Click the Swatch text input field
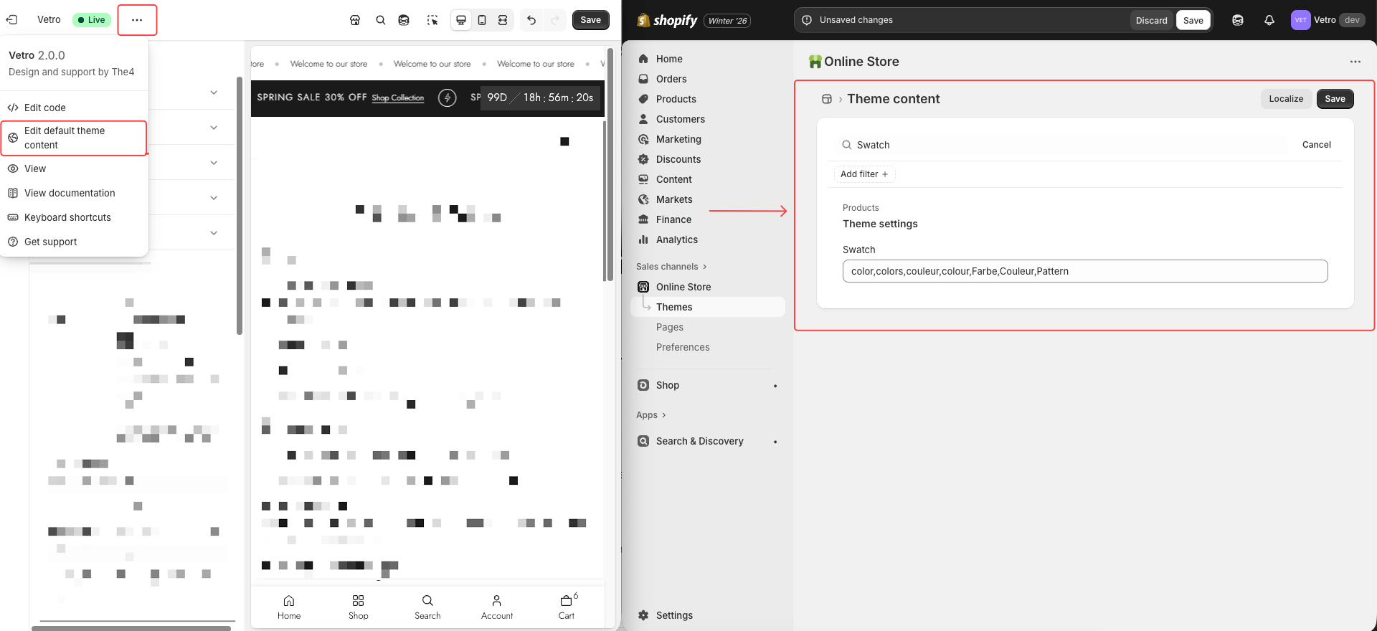This screenshot has height=631, width=1377. pyautogui.click(x=1084, y=271)
